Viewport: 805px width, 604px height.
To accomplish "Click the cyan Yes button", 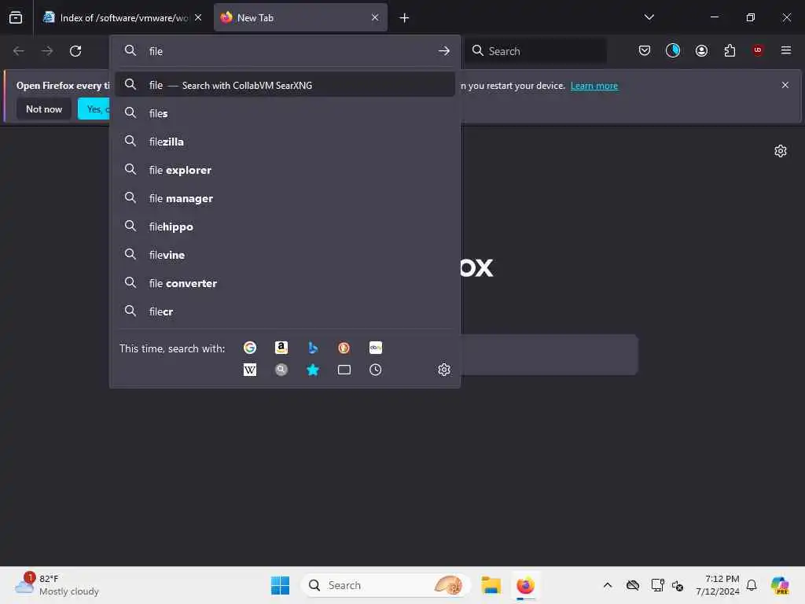I will click(94, 109).
